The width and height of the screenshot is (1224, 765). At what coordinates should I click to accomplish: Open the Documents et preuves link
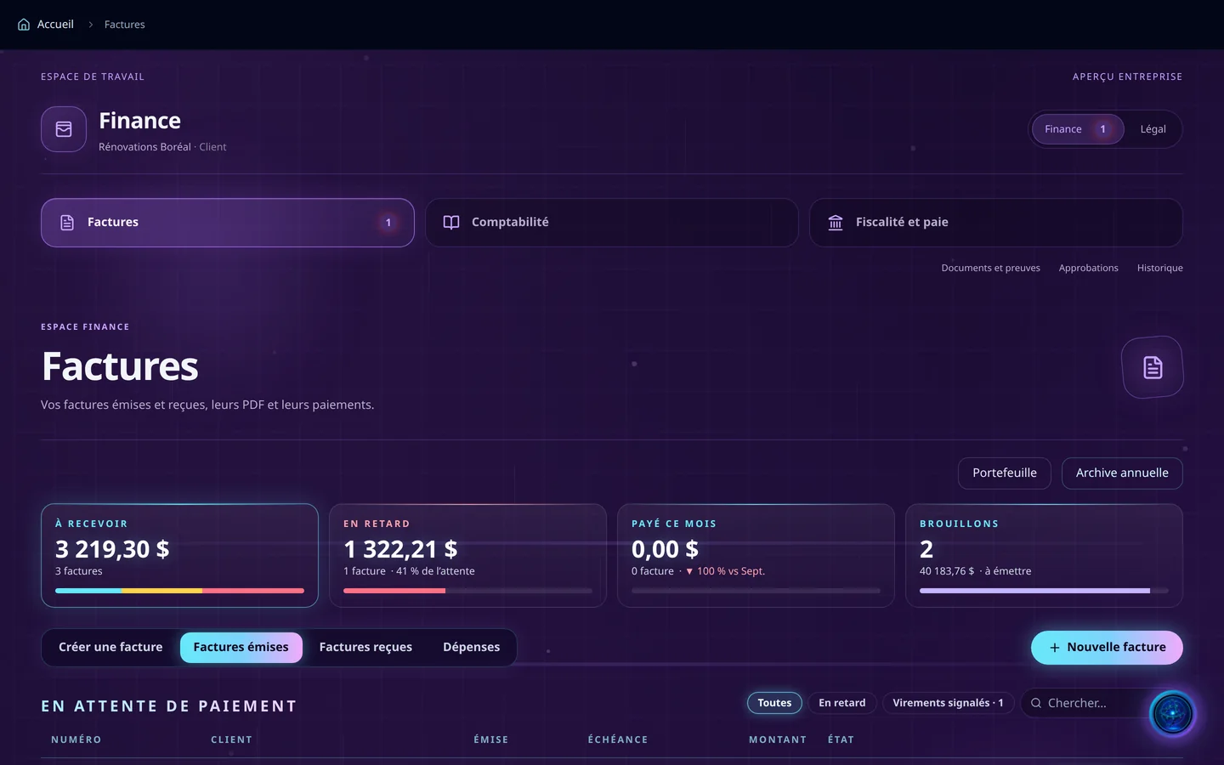(x=990, y=268)
